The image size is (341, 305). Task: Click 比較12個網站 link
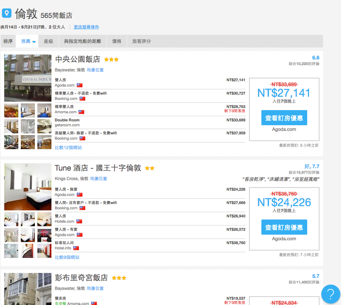click(68, 148)
